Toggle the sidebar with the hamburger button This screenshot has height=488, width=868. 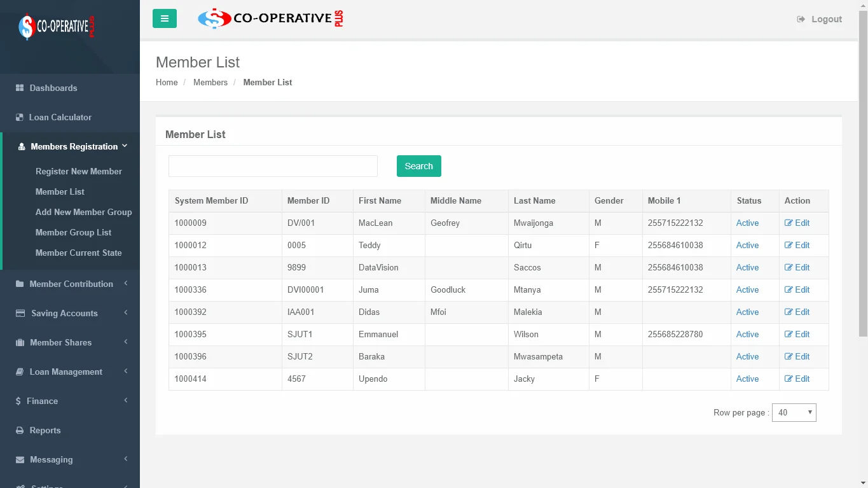165,18
